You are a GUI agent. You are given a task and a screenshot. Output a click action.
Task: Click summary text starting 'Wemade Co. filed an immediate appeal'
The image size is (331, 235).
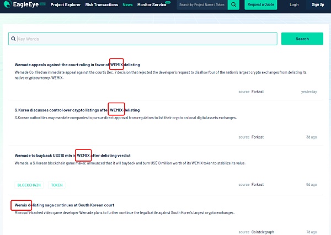point(161,75)
